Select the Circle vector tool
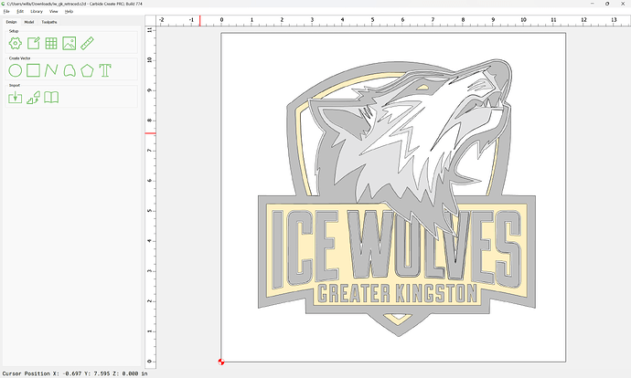This screenshot has height=378, width=631. click(16, 70)
